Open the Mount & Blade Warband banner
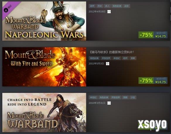Viewport: 171px width, 134px height. pyautogui.click(x=44, y=113)
